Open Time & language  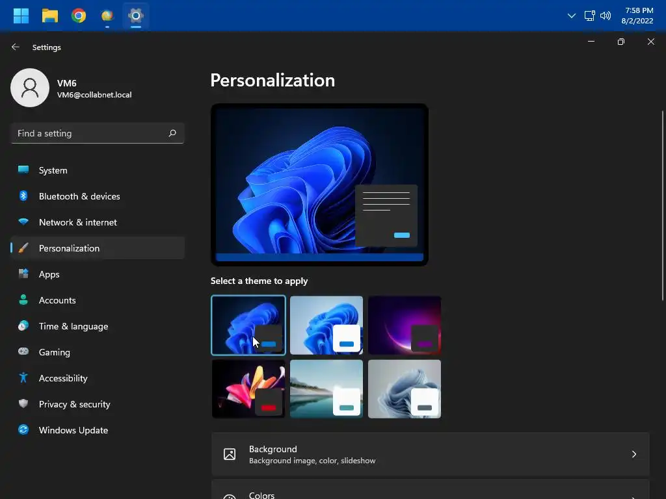tap(98, 326)
